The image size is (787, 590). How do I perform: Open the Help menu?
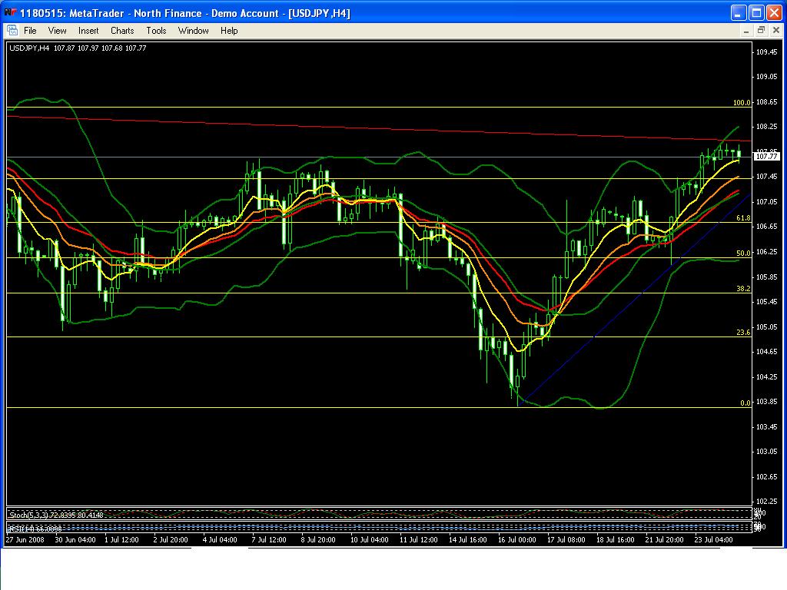point(229,31)
